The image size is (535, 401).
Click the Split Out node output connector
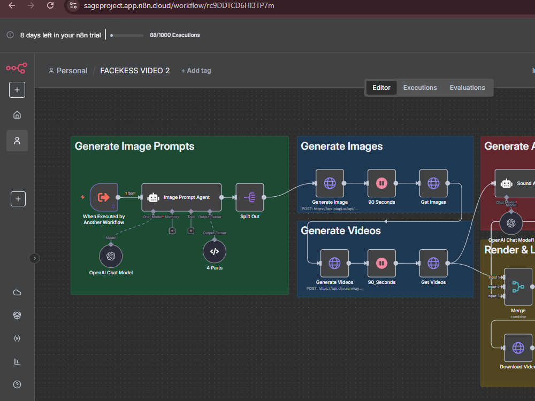click(x=264, y=197)
